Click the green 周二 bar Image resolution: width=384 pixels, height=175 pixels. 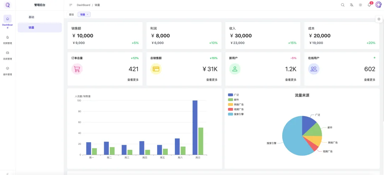tap(112, 151)
